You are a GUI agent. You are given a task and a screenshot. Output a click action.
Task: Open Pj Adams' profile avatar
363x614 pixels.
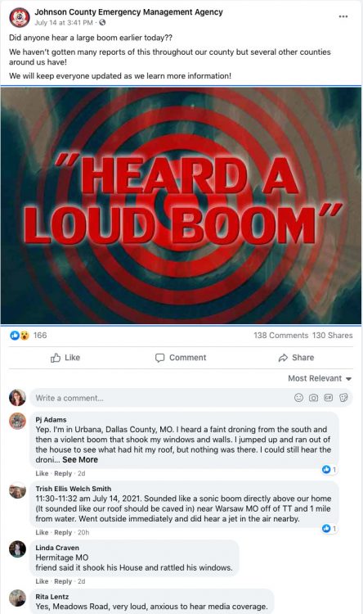click(18, 421)
